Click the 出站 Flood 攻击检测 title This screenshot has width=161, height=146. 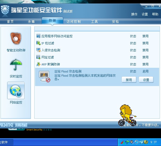[x=68, y=71]
